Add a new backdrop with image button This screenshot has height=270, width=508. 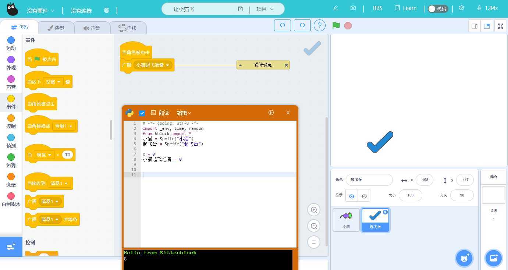pos(493,258)
